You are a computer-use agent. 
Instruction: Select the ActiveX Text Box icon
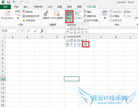pos(82,40)
